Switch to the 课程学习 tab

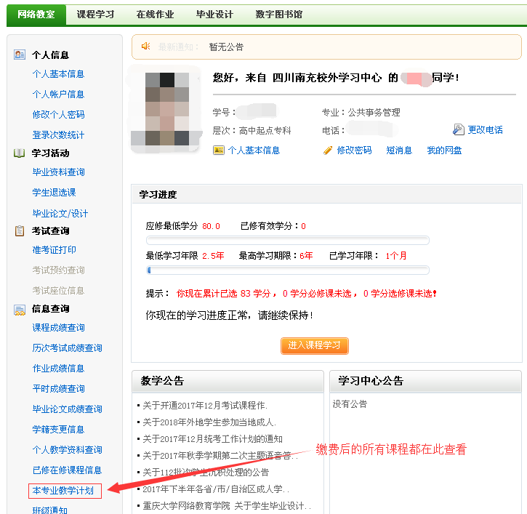(x=95, y=15)
